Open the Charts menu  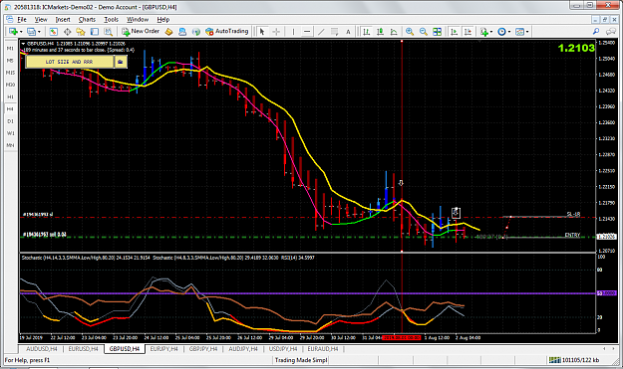(87, 20)
